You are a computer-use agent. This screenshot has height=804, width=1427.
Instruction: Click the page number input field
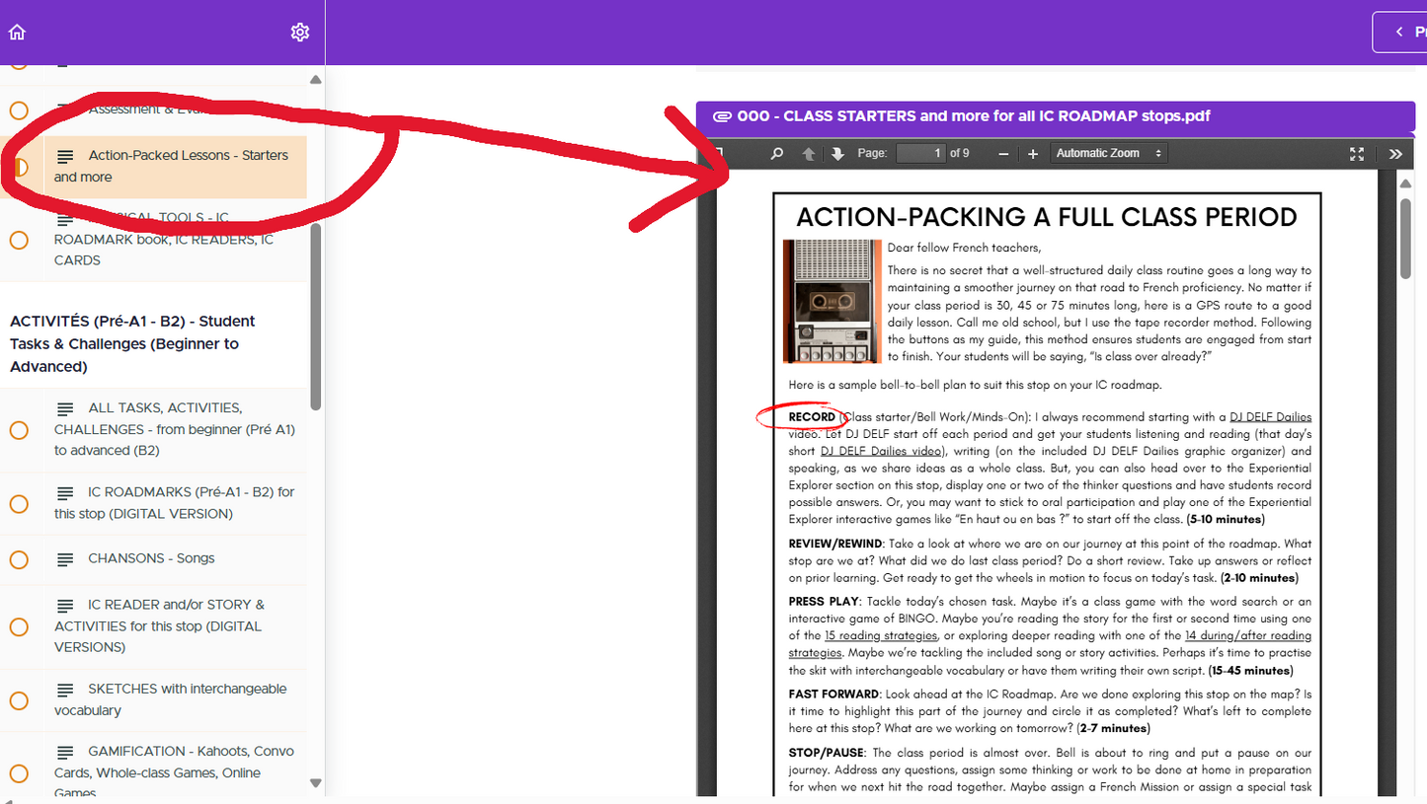pyautogui.click(x=922, y=153)
